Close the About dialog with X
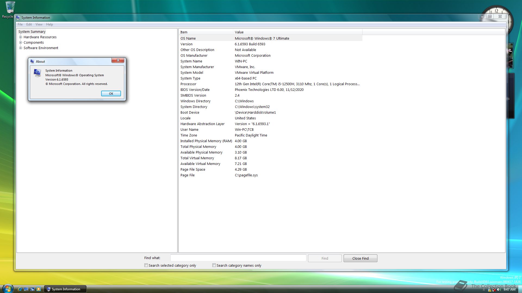 click(118, 60)
